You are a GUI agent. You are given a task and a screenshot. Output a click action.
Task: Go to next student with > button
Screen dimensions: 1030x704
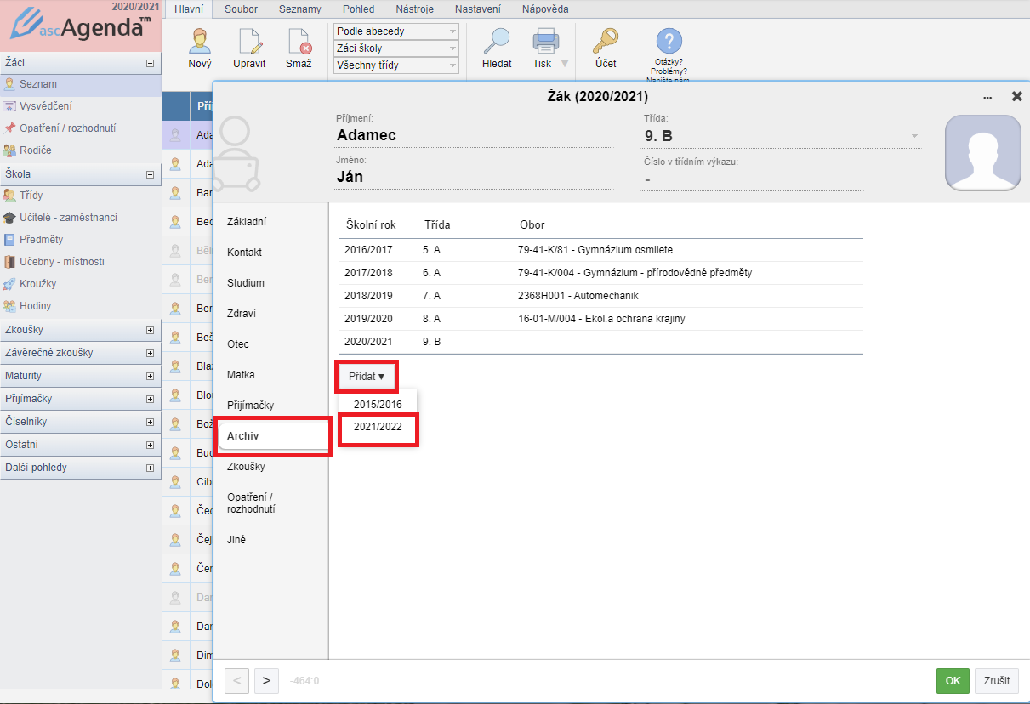click(266, 681)
